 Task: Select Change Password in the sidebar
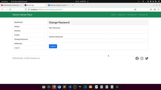pyautogui.click(x=29, y=39)
